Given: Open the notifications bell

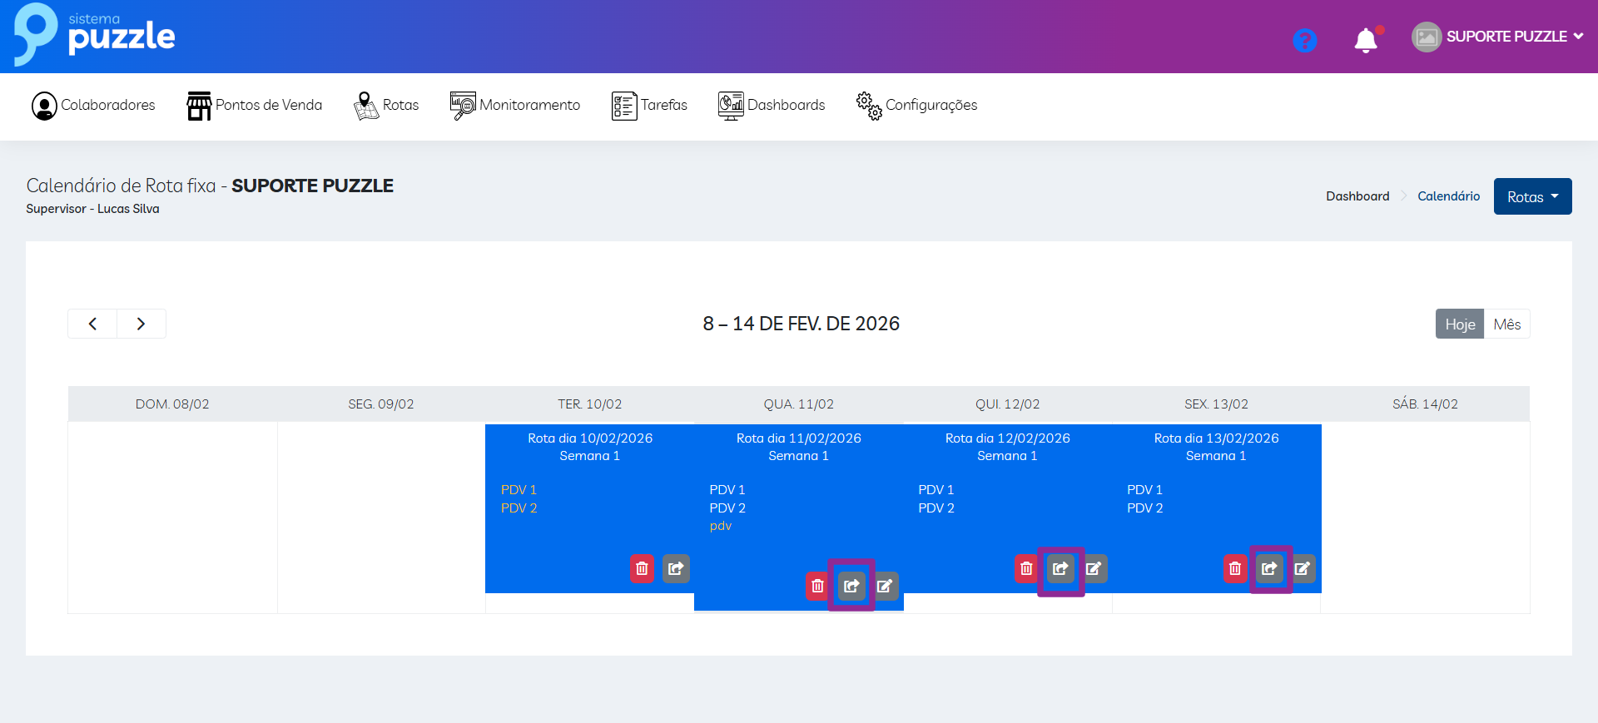Looking at the screenshot, I should click(1366, 39).
